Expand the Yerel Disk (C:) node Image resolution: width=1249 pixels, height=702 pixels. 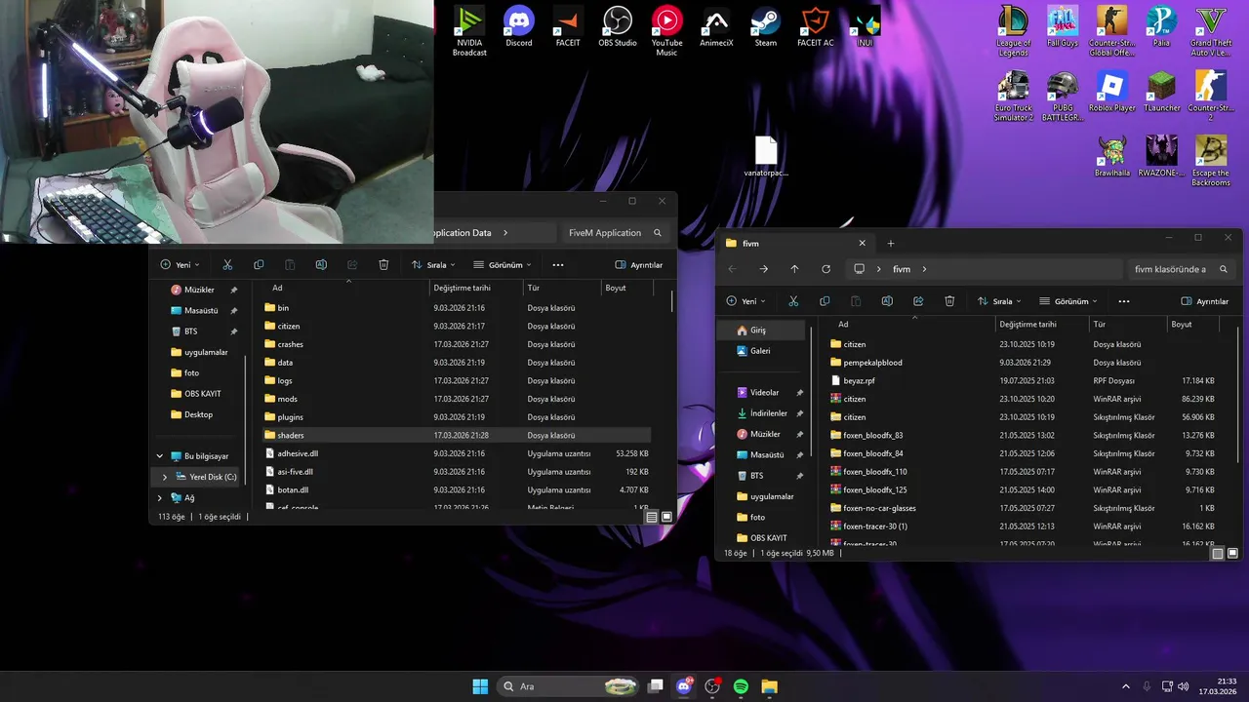pos(165,477)
